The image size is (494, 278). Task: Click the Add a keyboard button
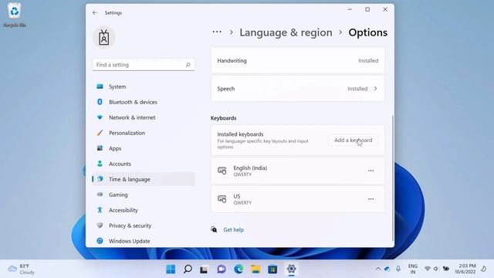click(354, 140)
